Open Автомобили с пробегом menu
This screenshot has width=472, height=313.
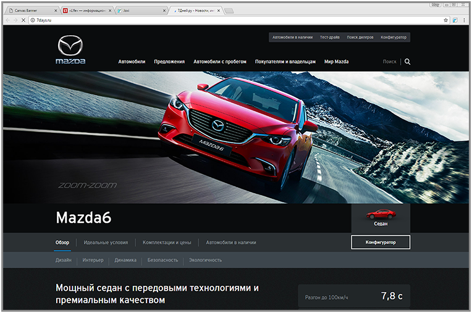click(x=220, y=62)
